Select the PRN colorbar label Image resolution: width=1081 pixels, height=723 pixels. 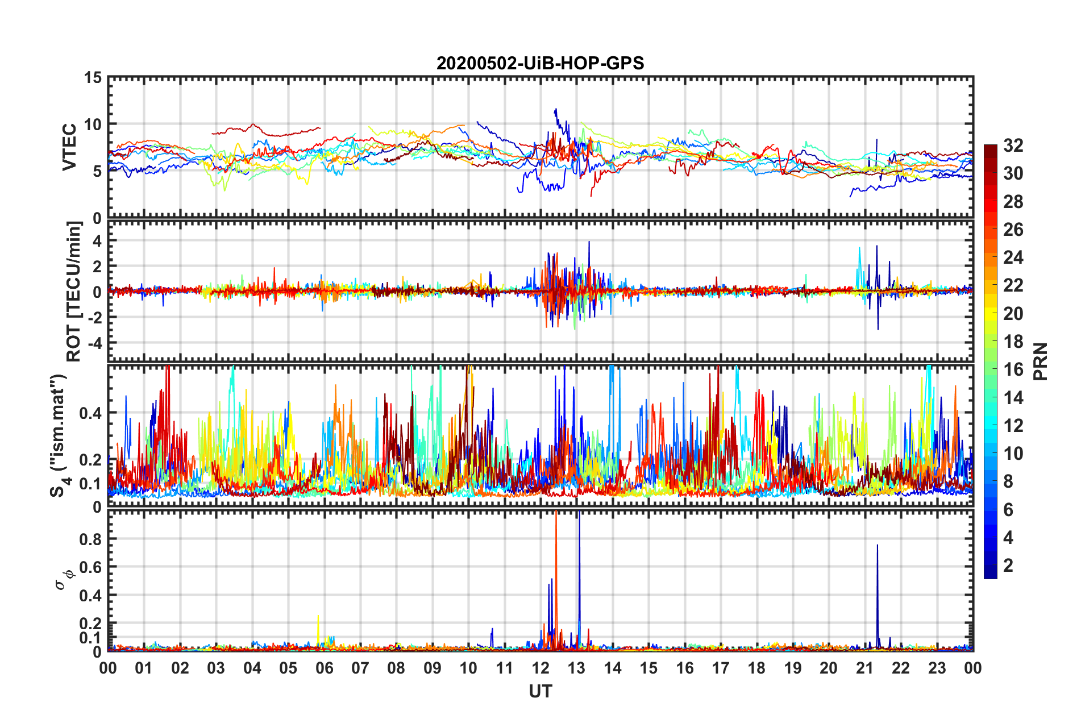pyautogui.click(x=1040, y=361)
